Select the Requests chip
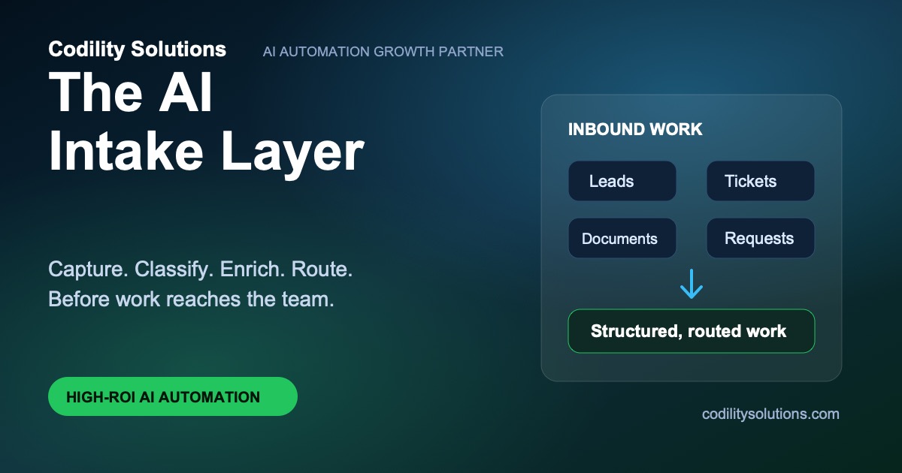The height and width of the screenshot is (473, 902). [761, 238]
